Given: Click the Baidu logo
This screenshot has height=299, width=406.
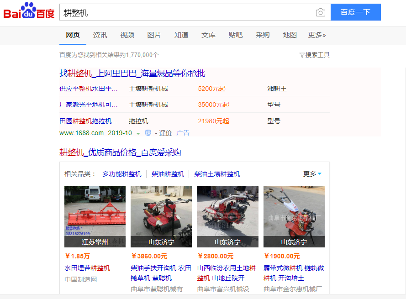Looking at the screenshot, I should [x=29, y=12].
